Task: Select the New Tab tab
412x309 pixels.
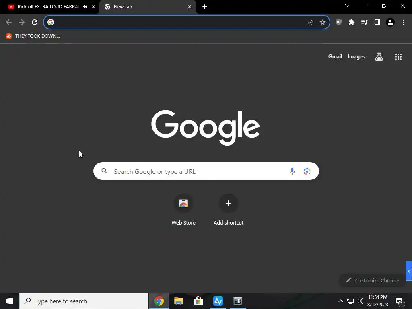Action: pyautogui.click(x=147, y=7)
